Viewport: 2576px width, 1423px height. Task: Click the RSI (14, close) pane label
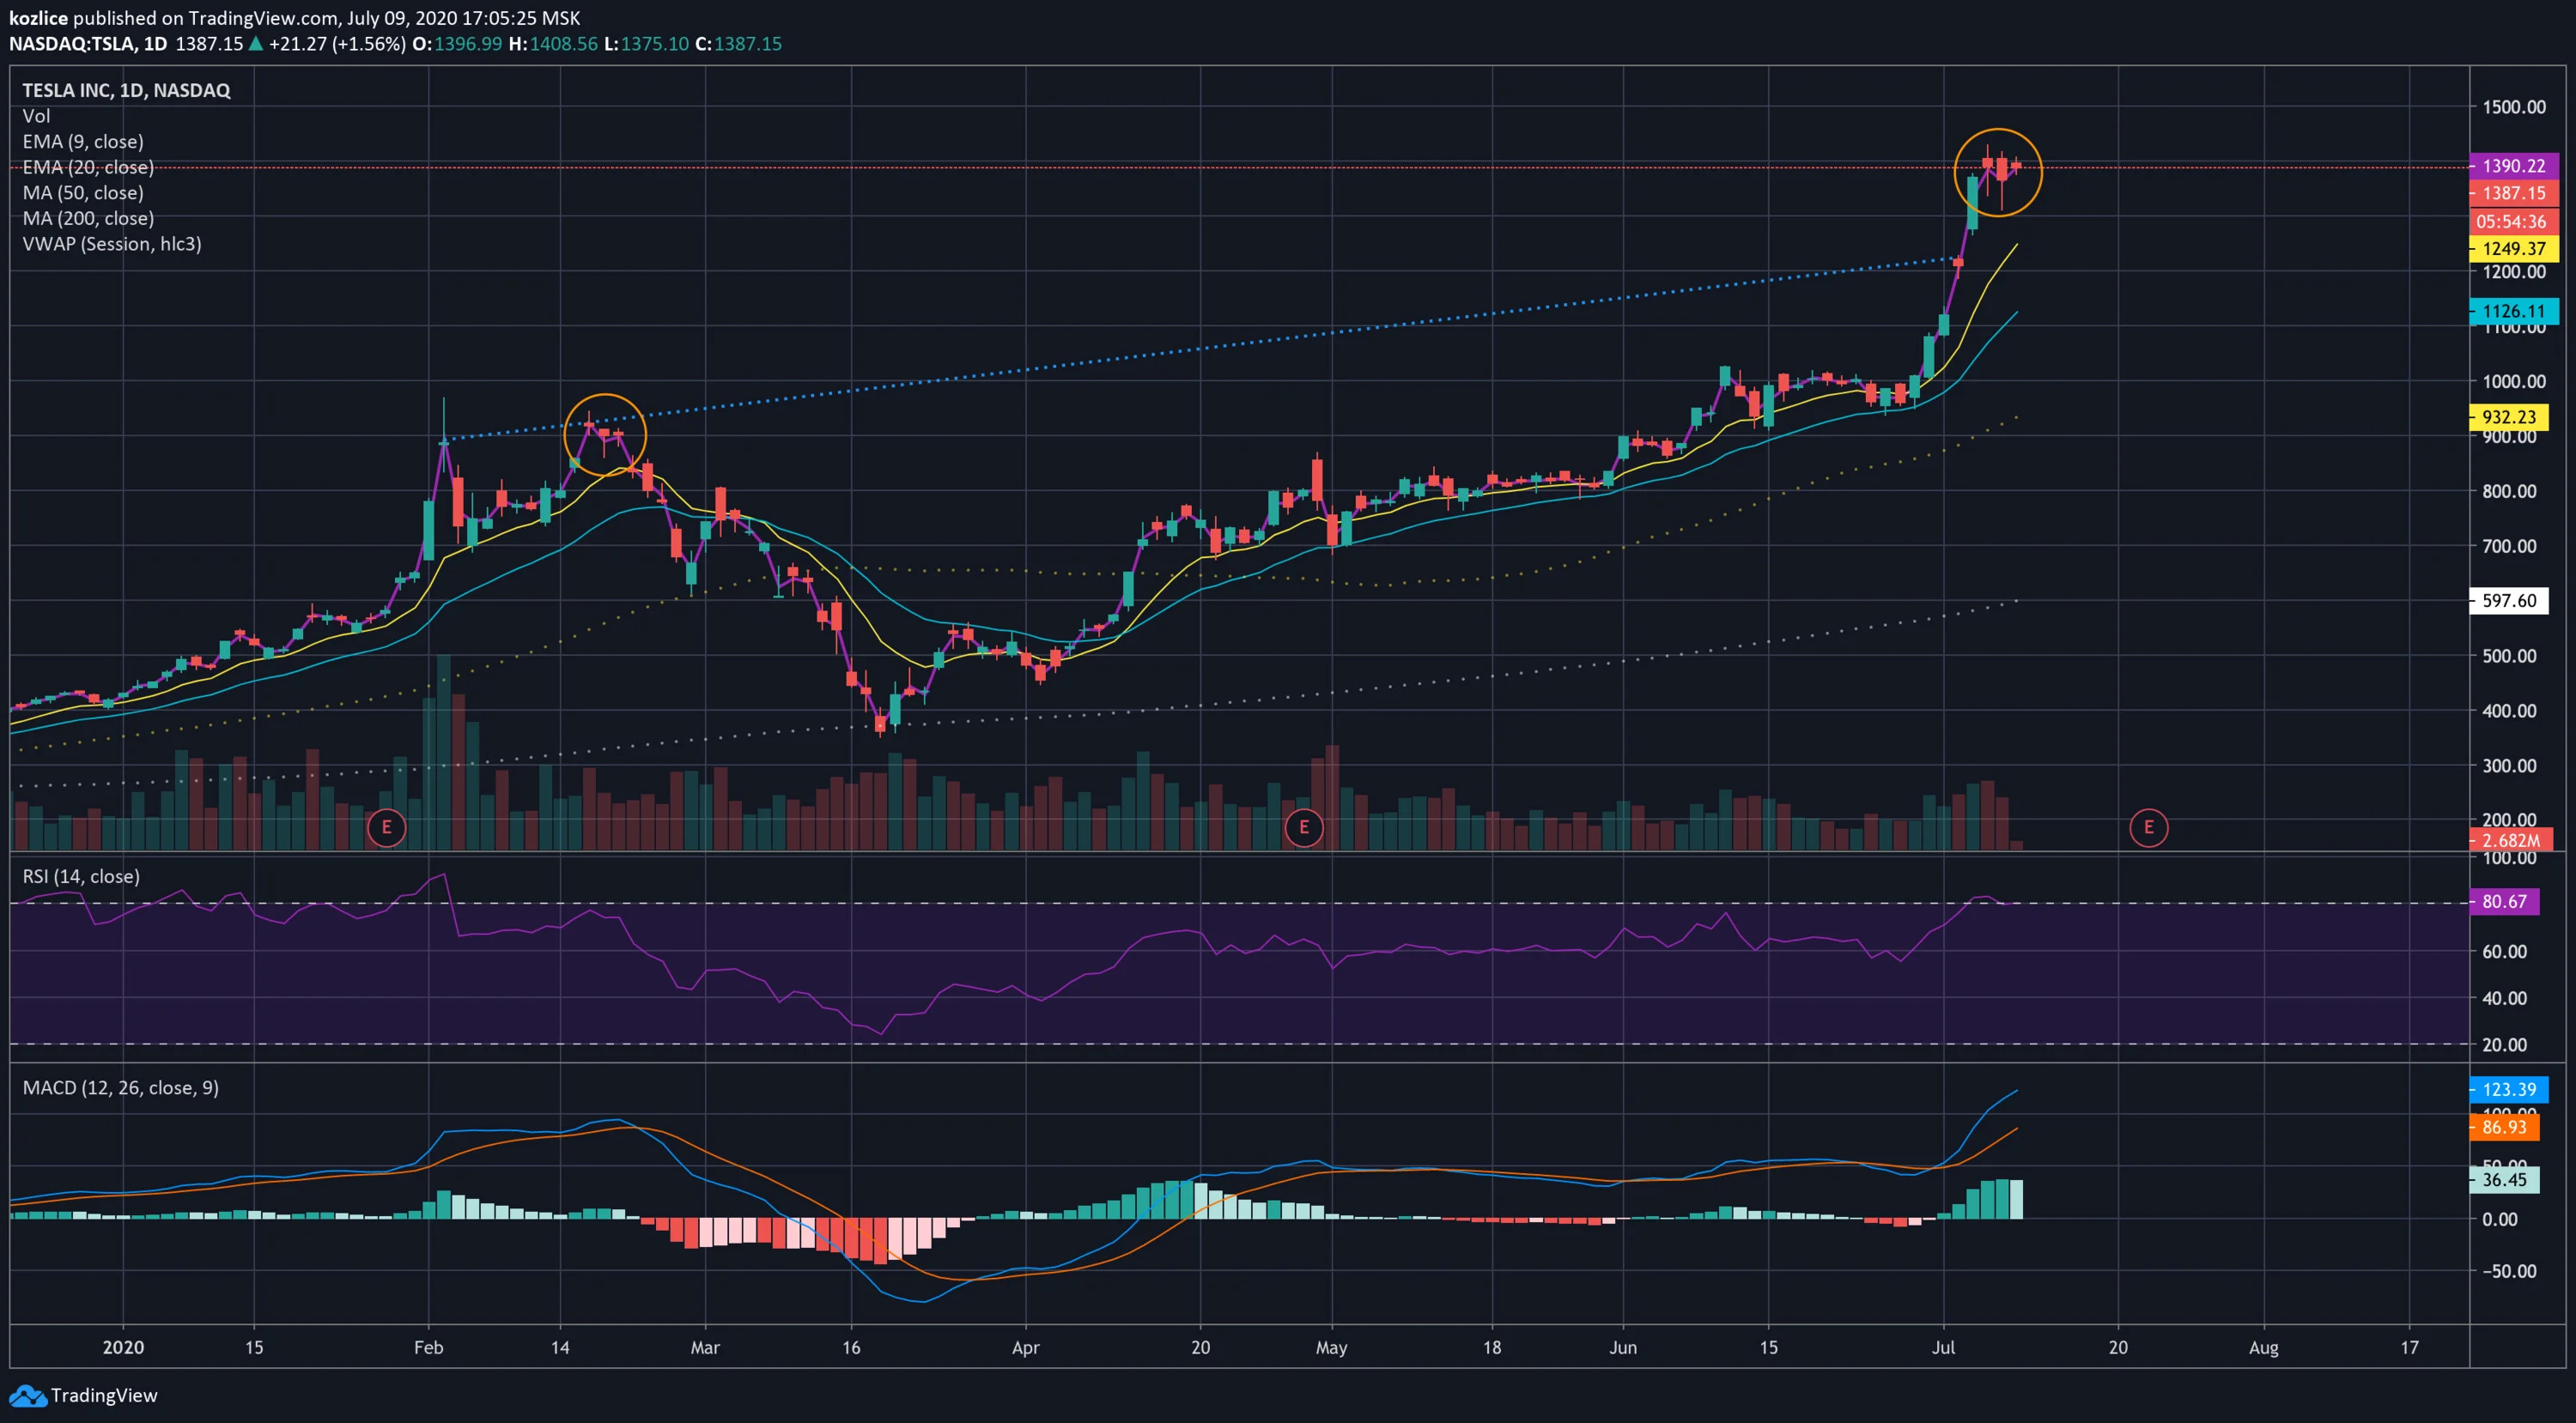point(81,876)
